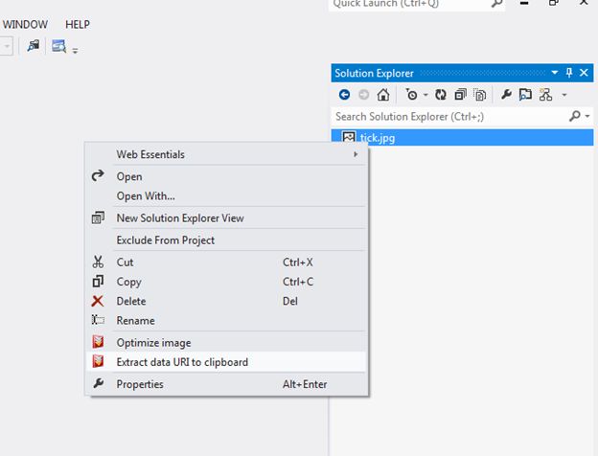Click the View Class Diagram icon
The width and height of the screenshot is (598, 456).
pyautogui.click(x=545, y=95)
